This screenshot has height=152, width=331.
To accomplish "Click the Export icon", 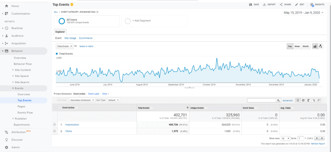I will (264, 5).
